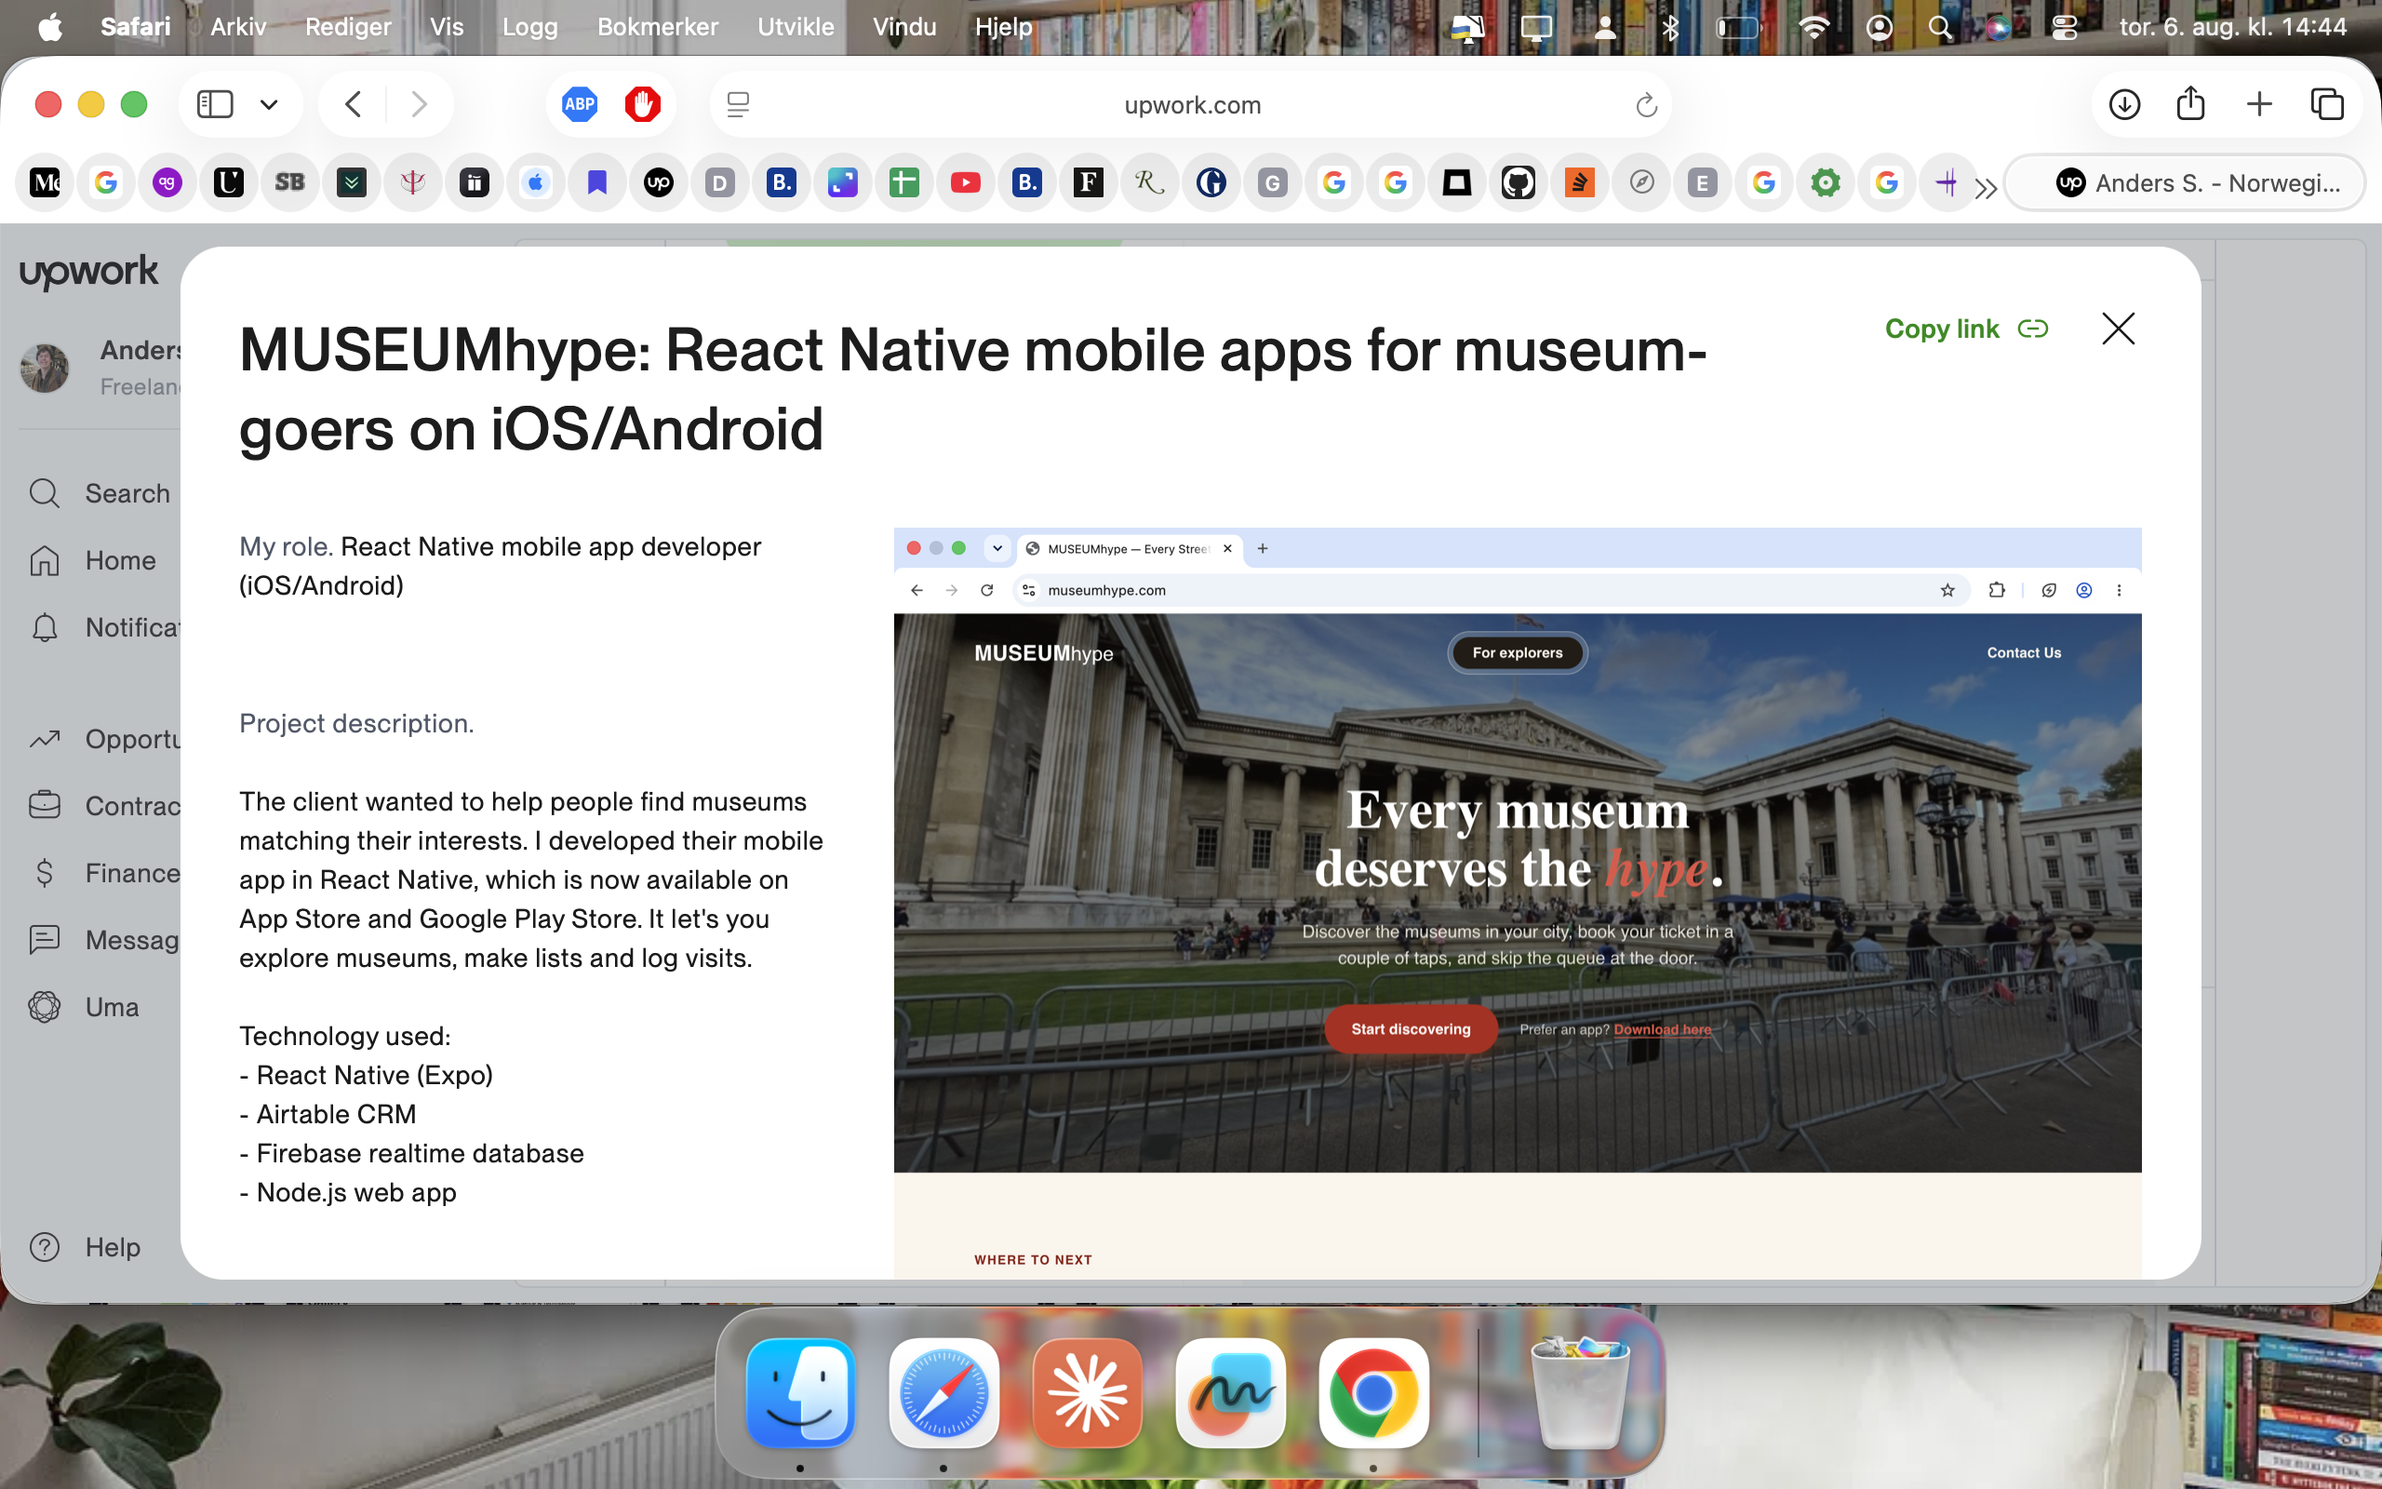Select the Anders S. - Norwegi... tab
Screen dimensions: 2382x1489
[x=2184, y=183]
